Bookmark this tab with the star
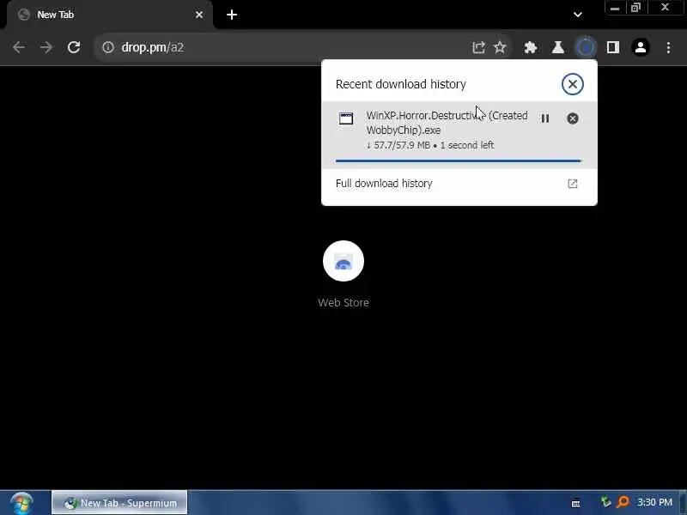 pyautogui.click(x=500, y=47)
